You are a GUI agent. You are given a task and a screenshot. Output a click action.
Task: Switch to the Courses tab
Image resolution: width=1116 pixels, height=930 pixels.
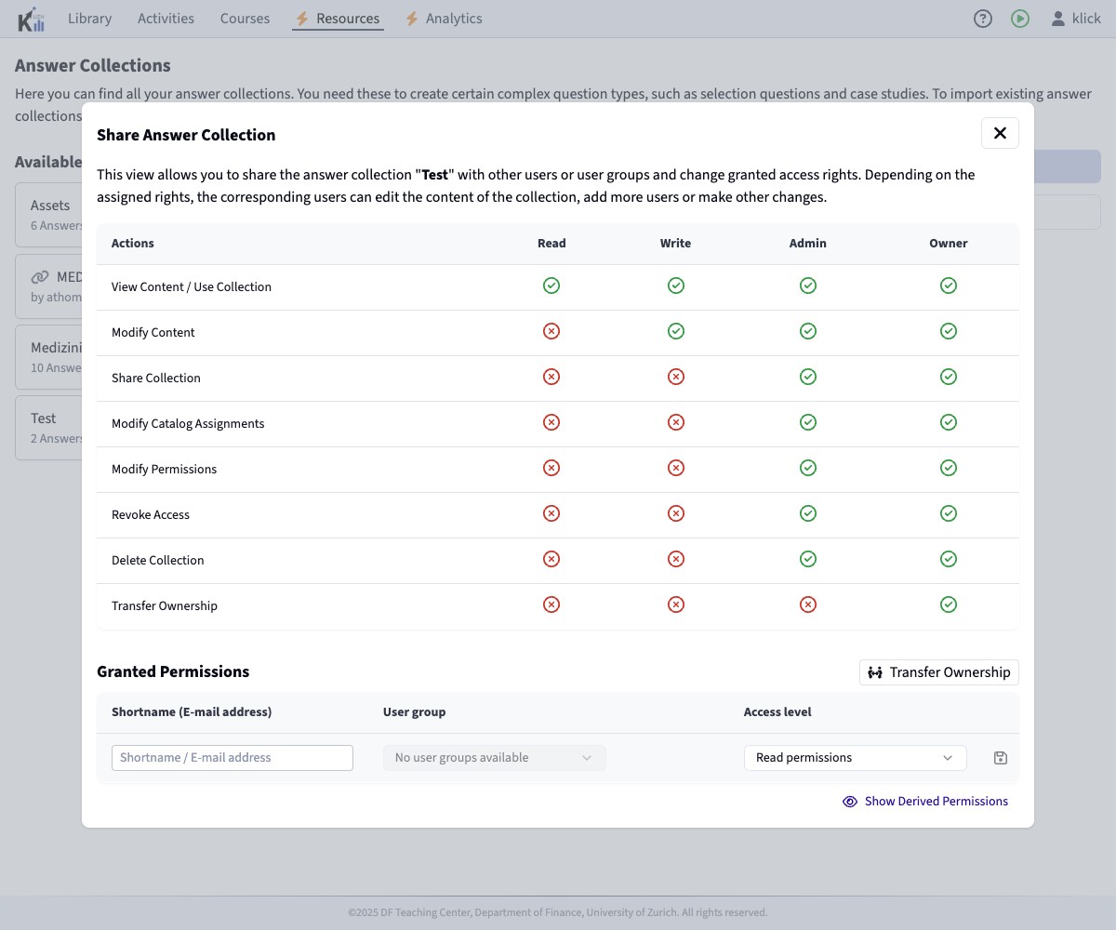(245, 19)
